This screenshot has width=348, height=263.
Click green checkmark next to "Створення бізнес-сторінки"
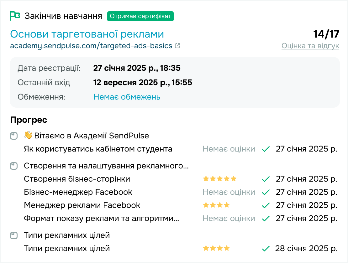pyautogui.click(x=266, y=179)
